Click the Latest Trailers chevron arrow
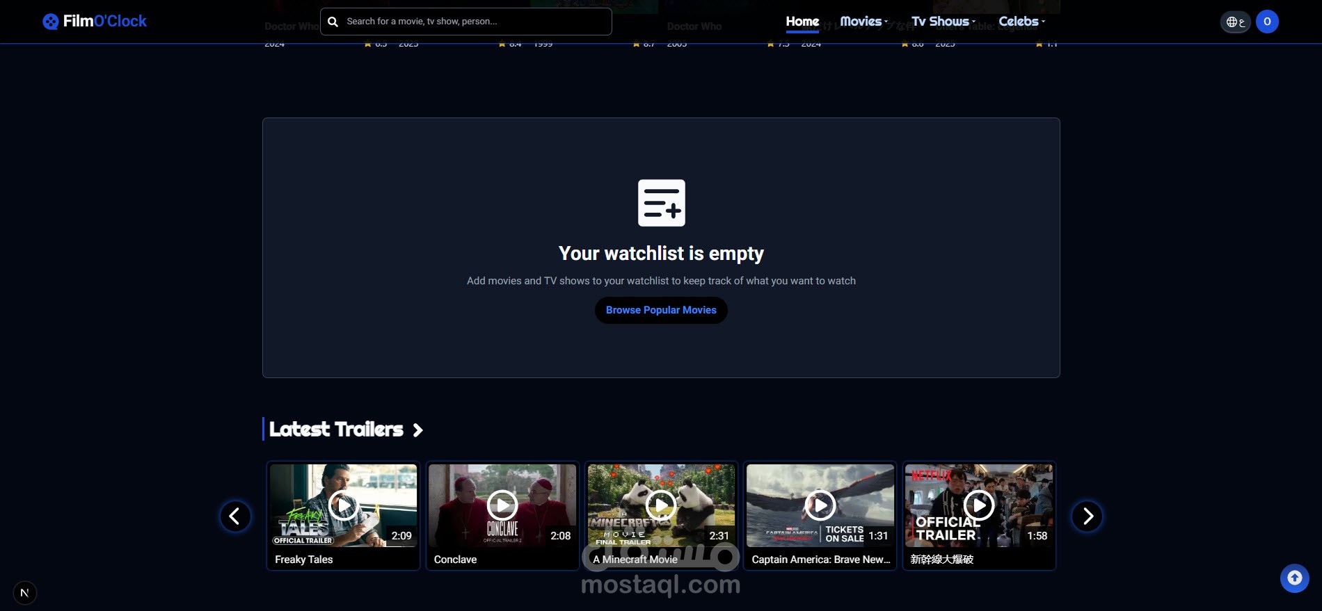1322x611 pixels. coord(417,430)
